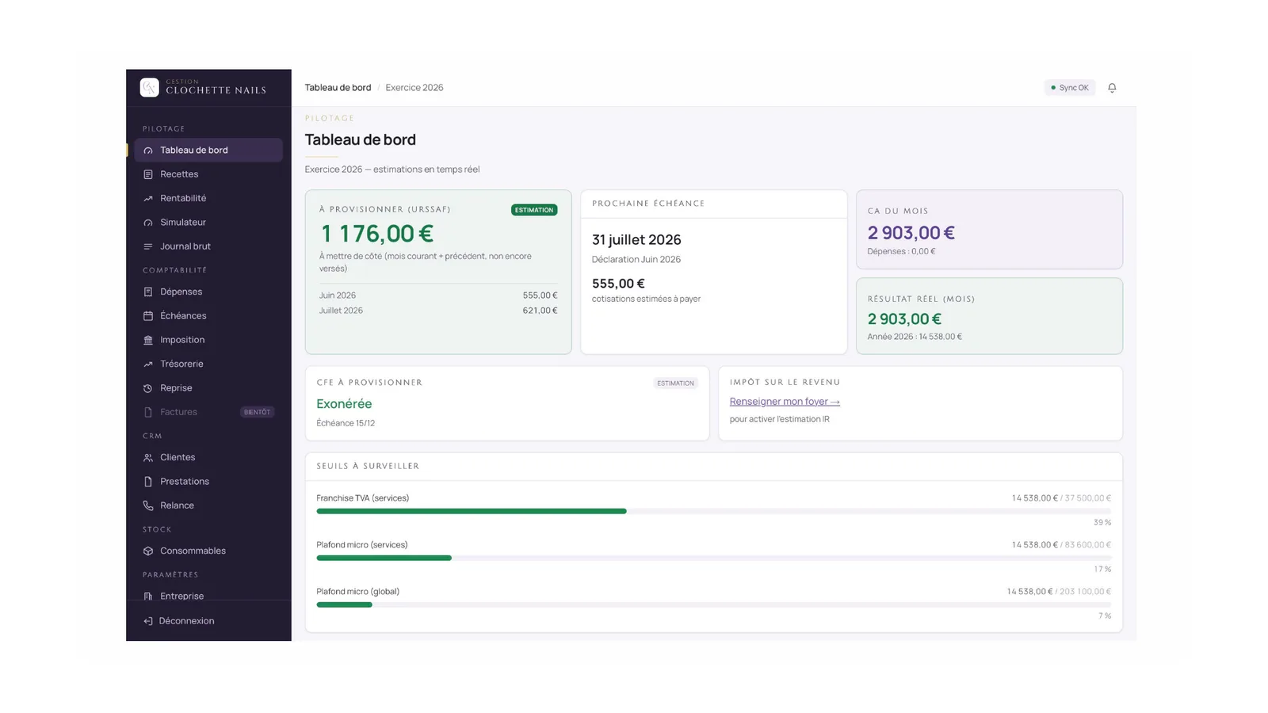
Task: Click the Journal brut list icon
Action: tap(148, 246)
